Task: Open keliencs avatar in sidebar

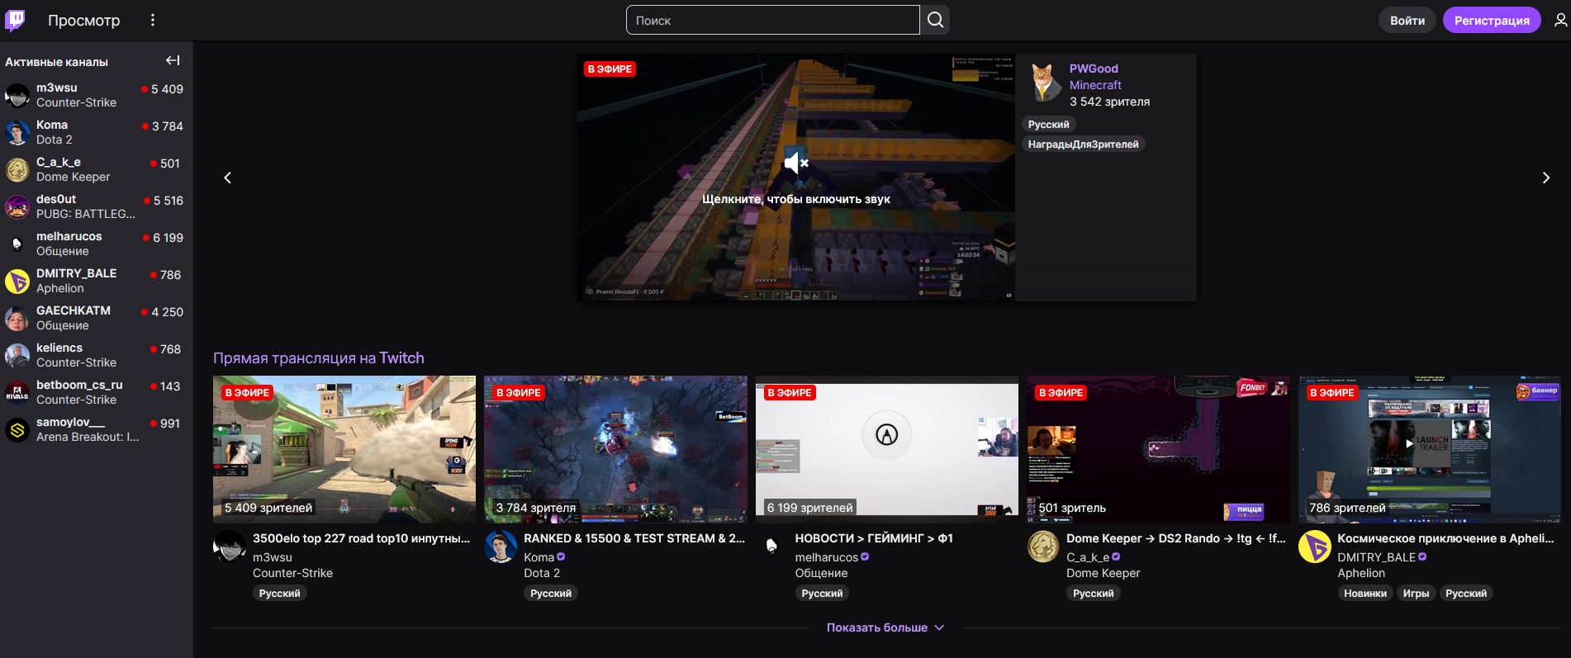Action: pyautogui.click(x=17, y=355)
